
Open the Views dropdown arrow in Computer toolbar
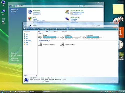(x=36, y=29)
